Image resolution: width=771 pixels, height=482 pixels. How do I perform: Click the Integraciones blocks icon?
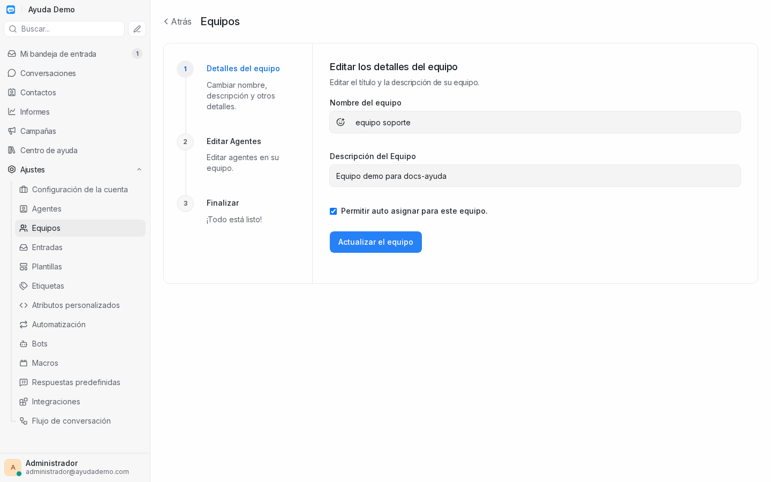click(x=24, y=402)
